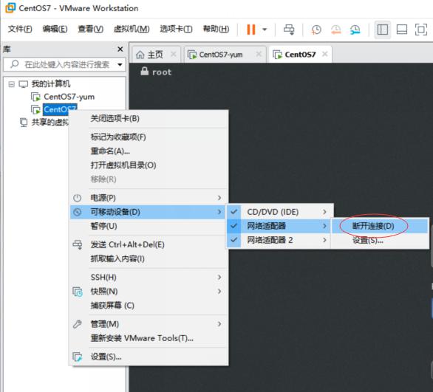Switch to the CentOS7-yum tab

pos(225,55)
